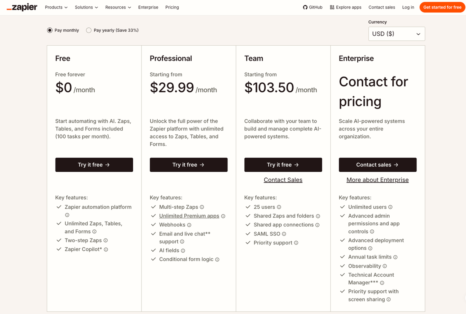Info icon beside Unlimited Zaps, Tables, and Forms
466x314 pixels.
point(94,232)
